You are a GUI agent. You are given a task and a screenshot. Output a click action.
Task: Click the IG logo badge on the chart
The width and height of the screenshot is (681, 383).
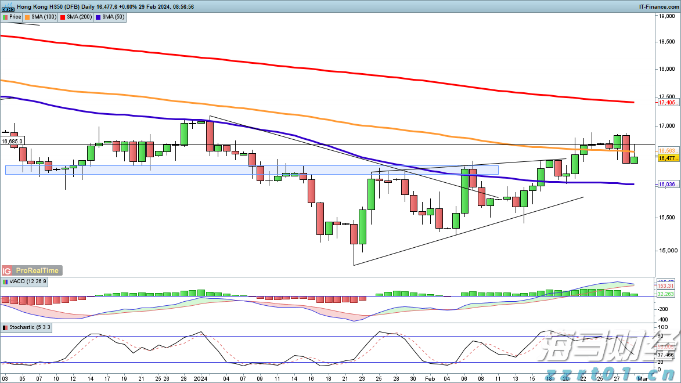pyautogui.click(x=8, y=270)
